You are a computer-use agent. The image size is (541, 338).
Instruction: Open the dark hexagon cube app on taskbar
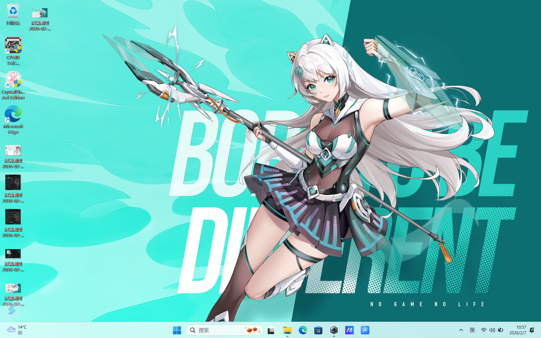coord(334,330)
